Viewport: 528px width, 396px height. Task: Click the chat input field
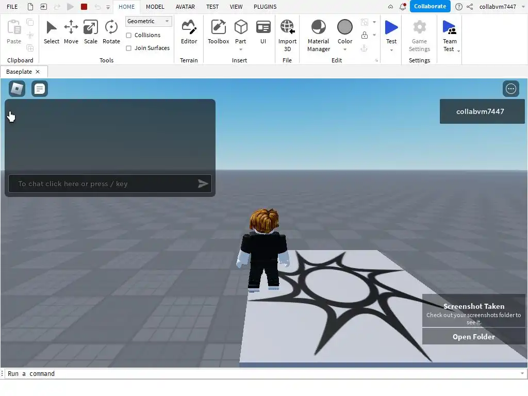click(x=110, y=184)
